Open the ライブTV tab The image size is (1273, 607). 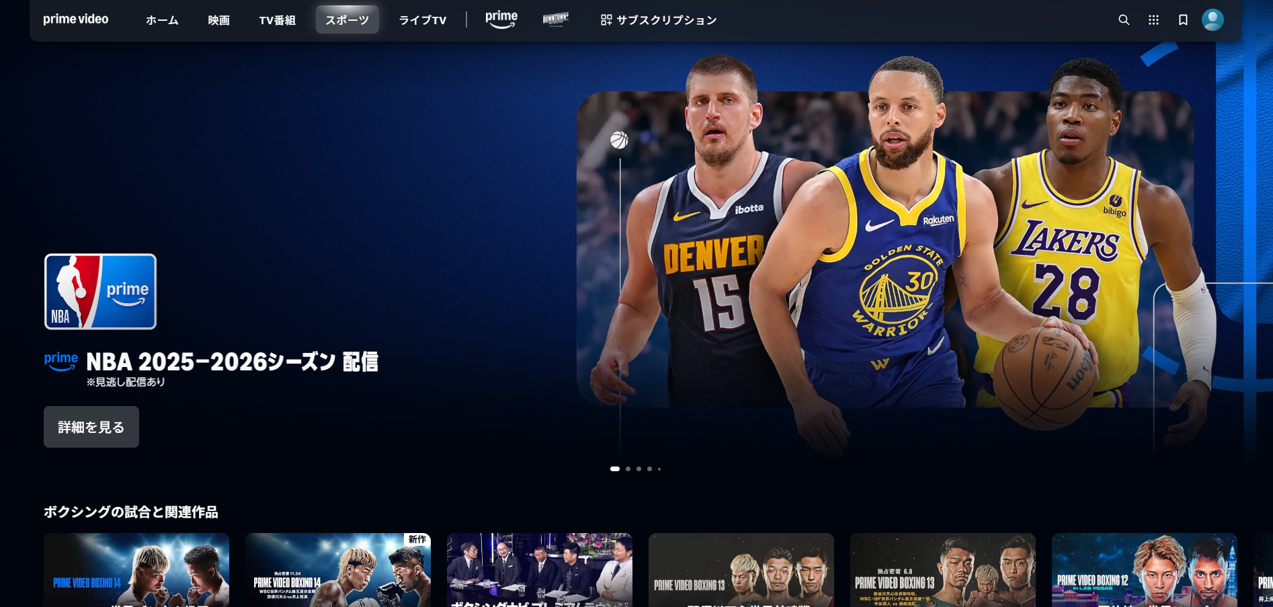(422, 20)
